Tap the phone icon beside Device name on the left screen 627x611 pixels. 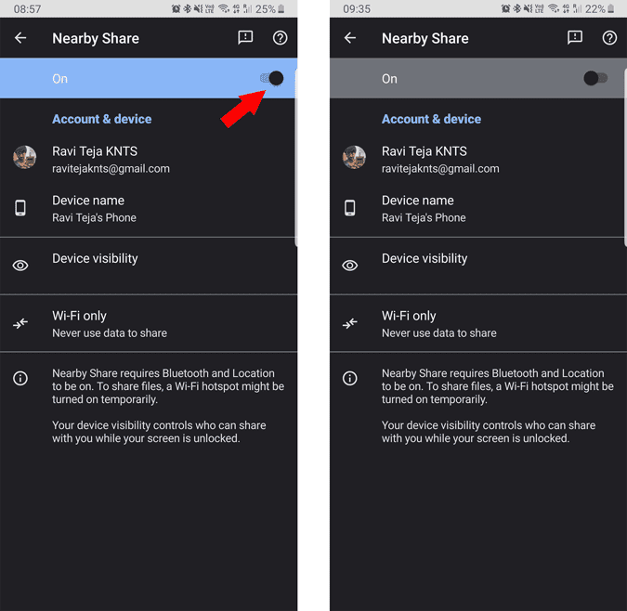20,208
